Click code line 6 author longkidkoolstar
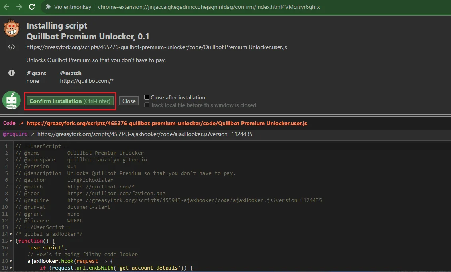 pos(90,180)
